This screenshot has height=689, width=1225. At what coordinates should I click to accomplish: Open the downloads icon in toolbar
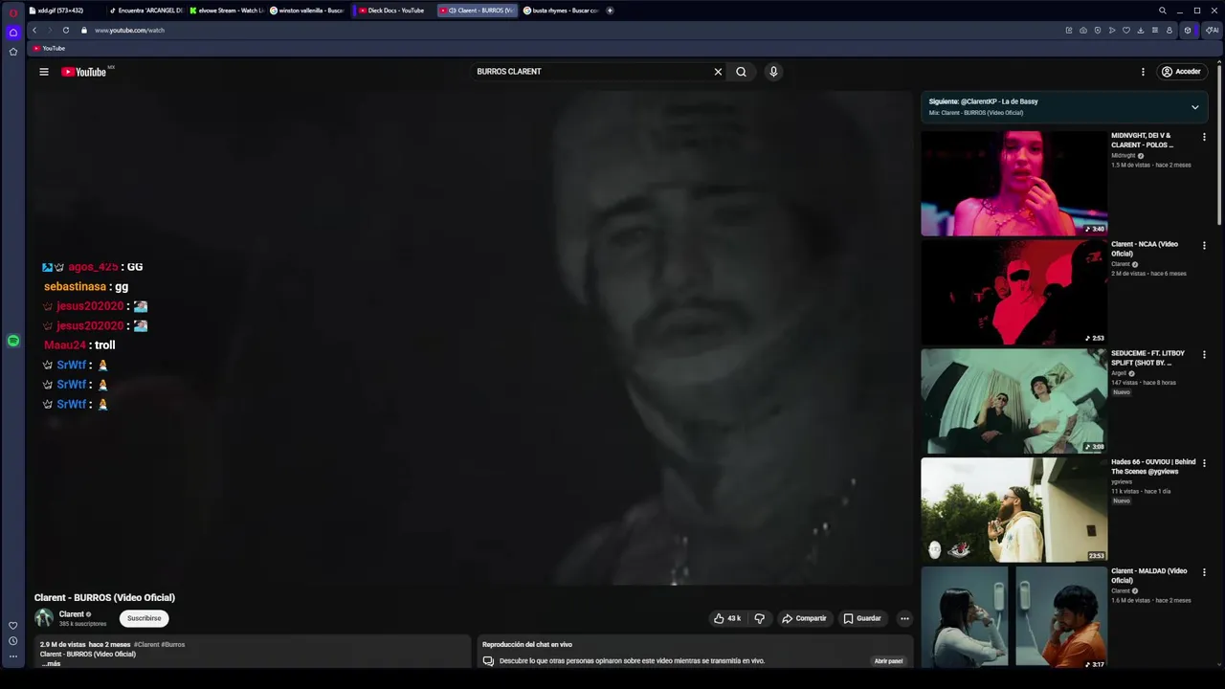coord(1141,31)
